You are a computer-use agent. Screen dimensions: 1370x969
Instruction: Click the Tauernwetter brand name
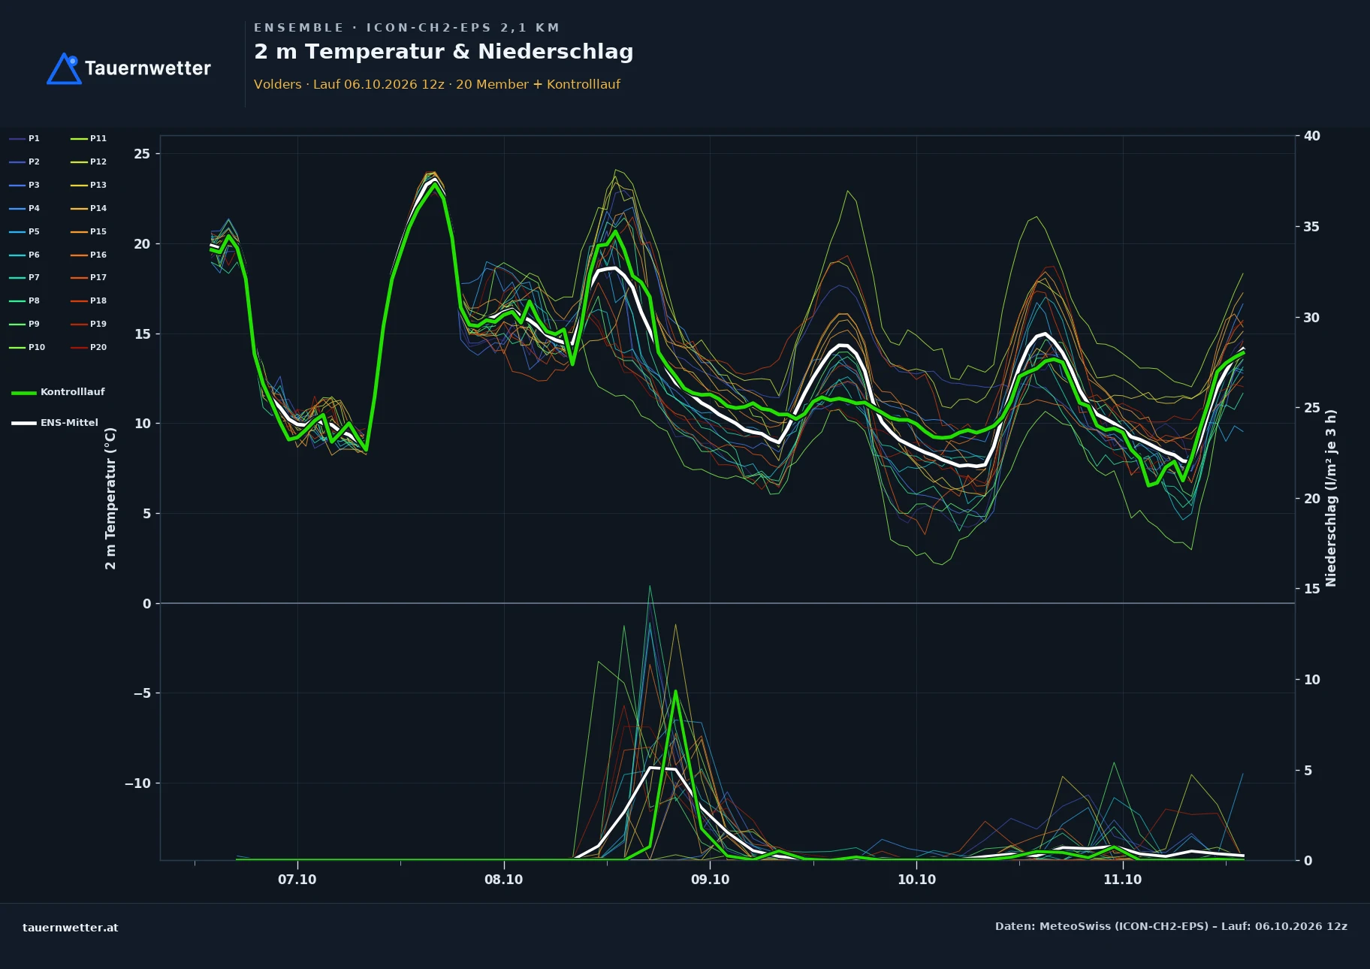[x=148, y=68]
